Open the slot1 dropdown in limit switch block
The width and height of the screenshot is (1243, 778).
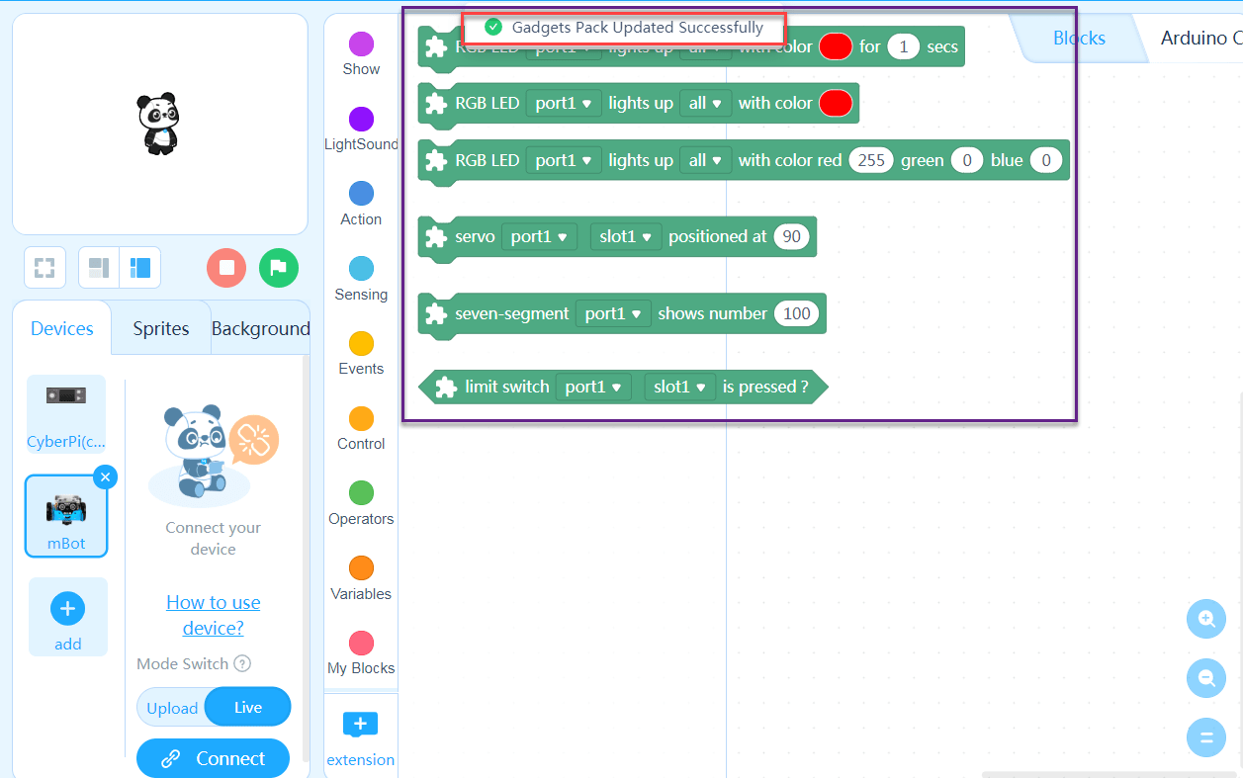pyautogui.click(x=679, y=387)
